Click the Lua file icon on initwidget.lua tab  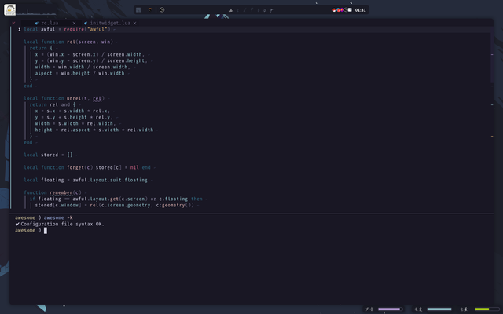pos(86,23)
